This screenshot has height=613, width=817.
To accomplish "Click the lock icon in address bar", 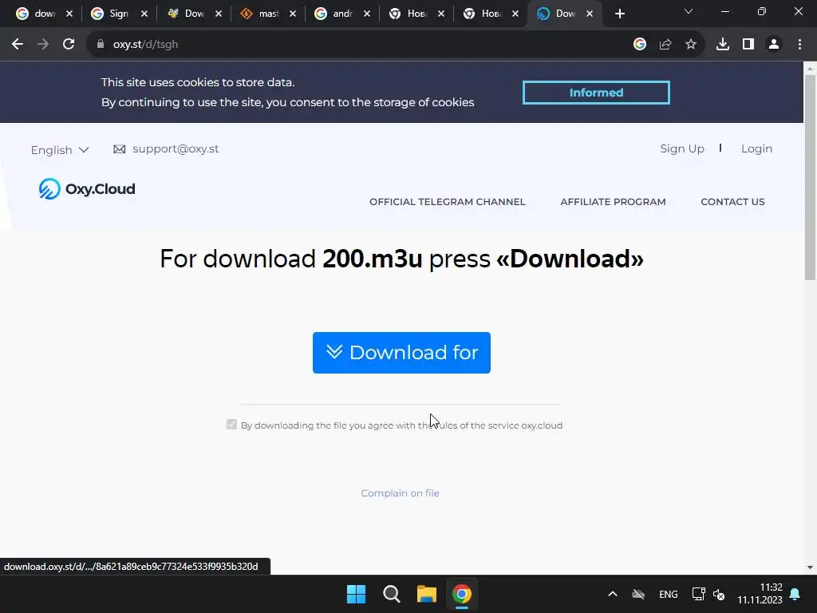I will pyautogui.click(x=101, y=45).
